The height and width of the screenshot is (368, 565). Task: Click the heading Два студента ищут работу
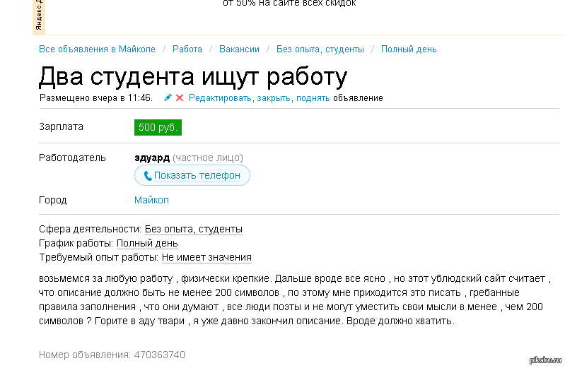(x=193, y=76)
